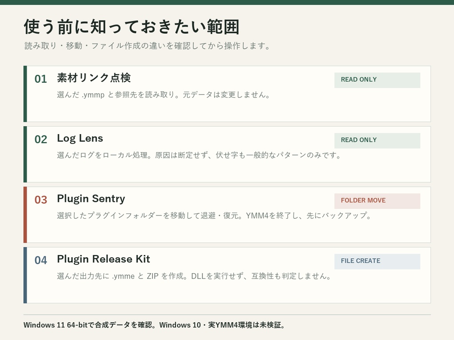The image size is (454, 340).
Task: Click the description starting 選んだ出力先に .ymme
Action: coord(194,276)
